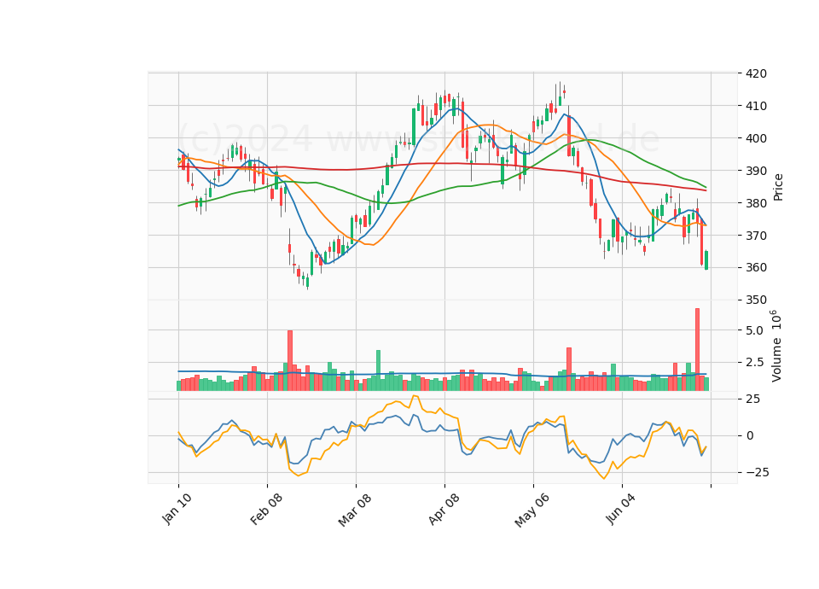
Task: Click the 25 oscillator axis label
Action: pyautogui.click(x=752, y=399)
